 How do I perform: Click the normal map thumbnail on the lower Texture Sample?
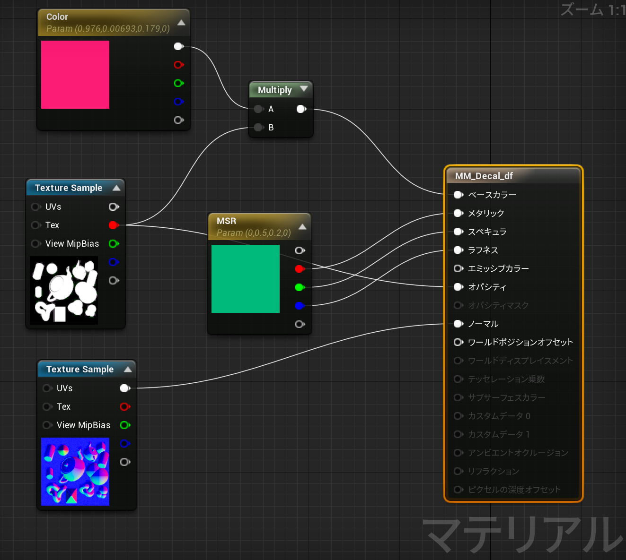tap(75, 472)
